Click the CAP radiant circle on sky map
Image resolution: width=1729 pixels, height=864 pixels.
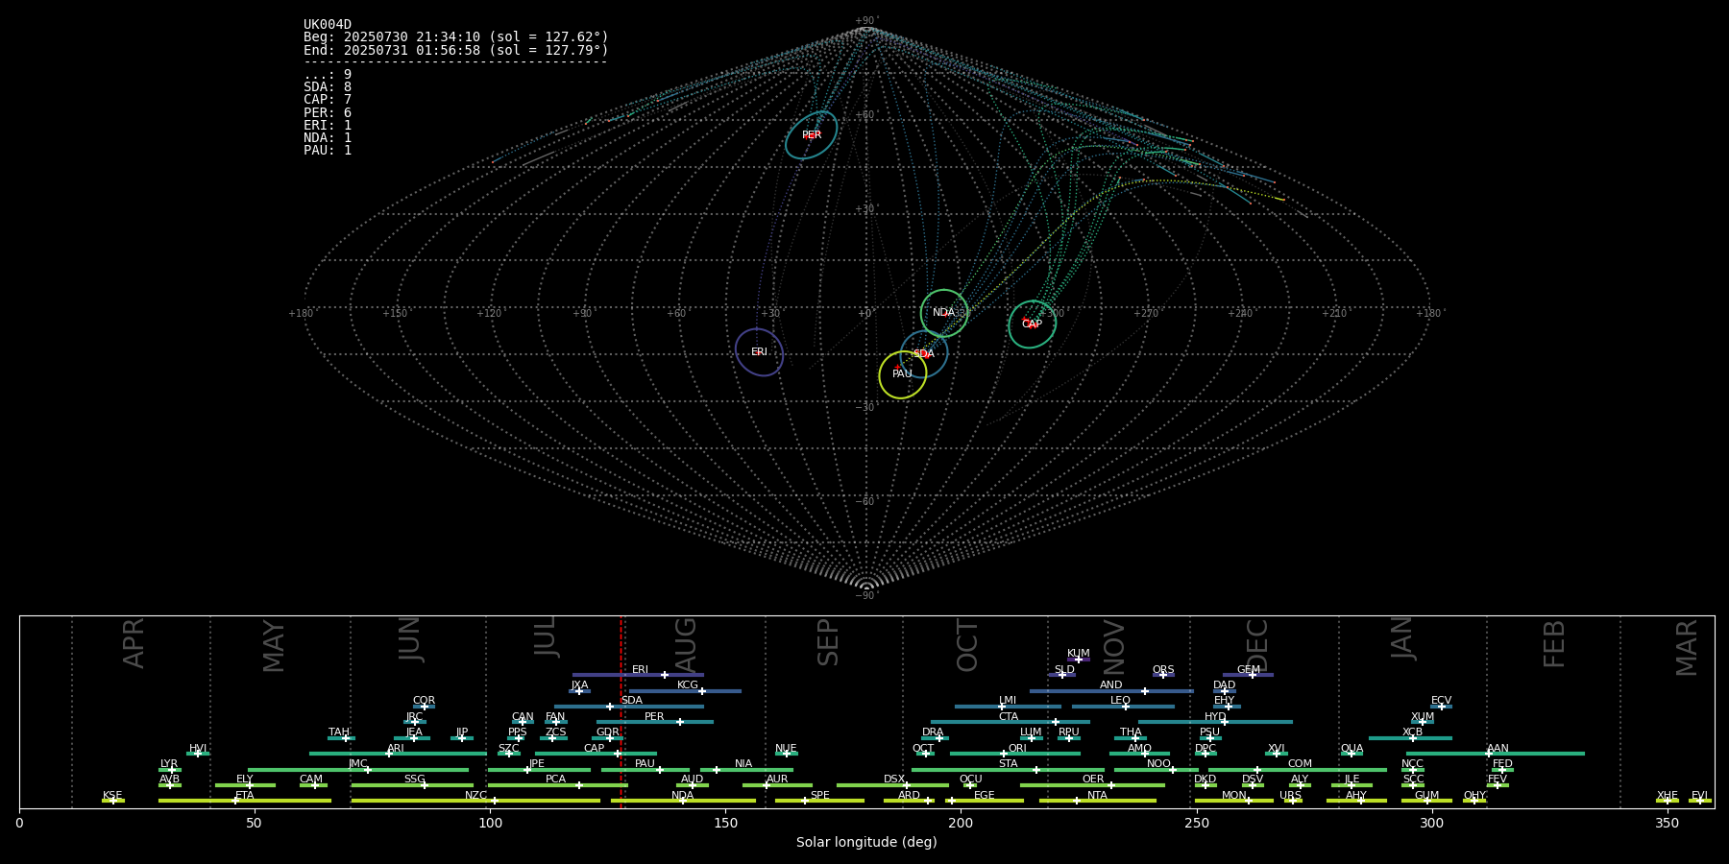pyautogui.click(x=1032, y=324)
